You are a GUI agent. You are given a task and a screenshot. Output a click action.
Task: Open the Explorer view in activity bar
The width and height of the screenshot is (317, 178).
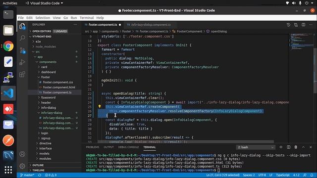[x=22, y=26]
